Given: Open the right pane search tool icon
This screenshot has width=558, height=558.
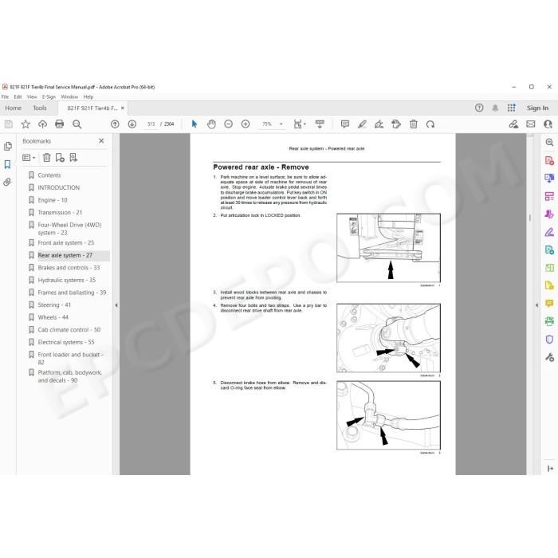Looking at the screenshot, I should click(549, 143).
